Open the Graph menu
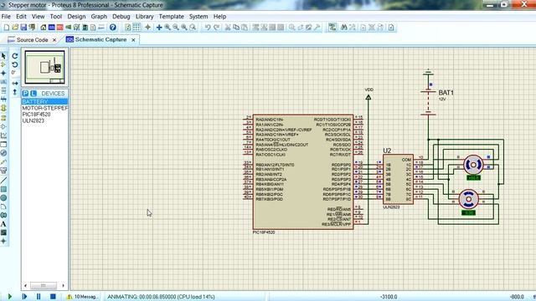This screenshot has width=536, height=301. 99,17
